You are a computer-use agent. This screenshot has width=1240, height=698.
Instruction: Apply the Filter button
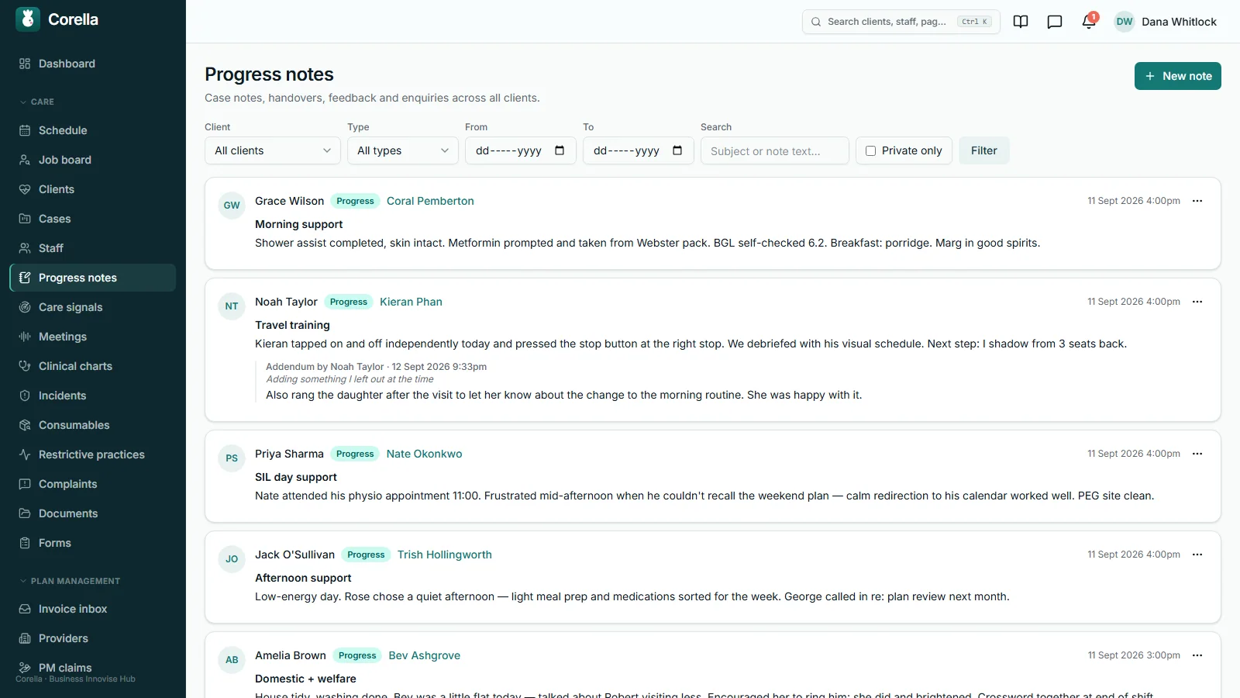click(984, 150)
